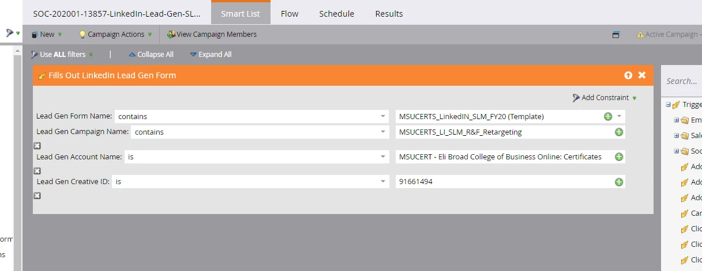
Task: Open the Flow tab
Action: 290,13
